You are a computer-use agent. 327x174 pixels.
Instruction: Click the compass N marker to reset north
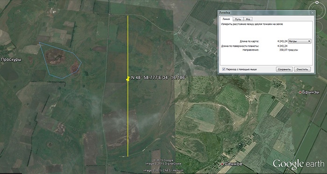pyautogui.click(x=317, y=2)
